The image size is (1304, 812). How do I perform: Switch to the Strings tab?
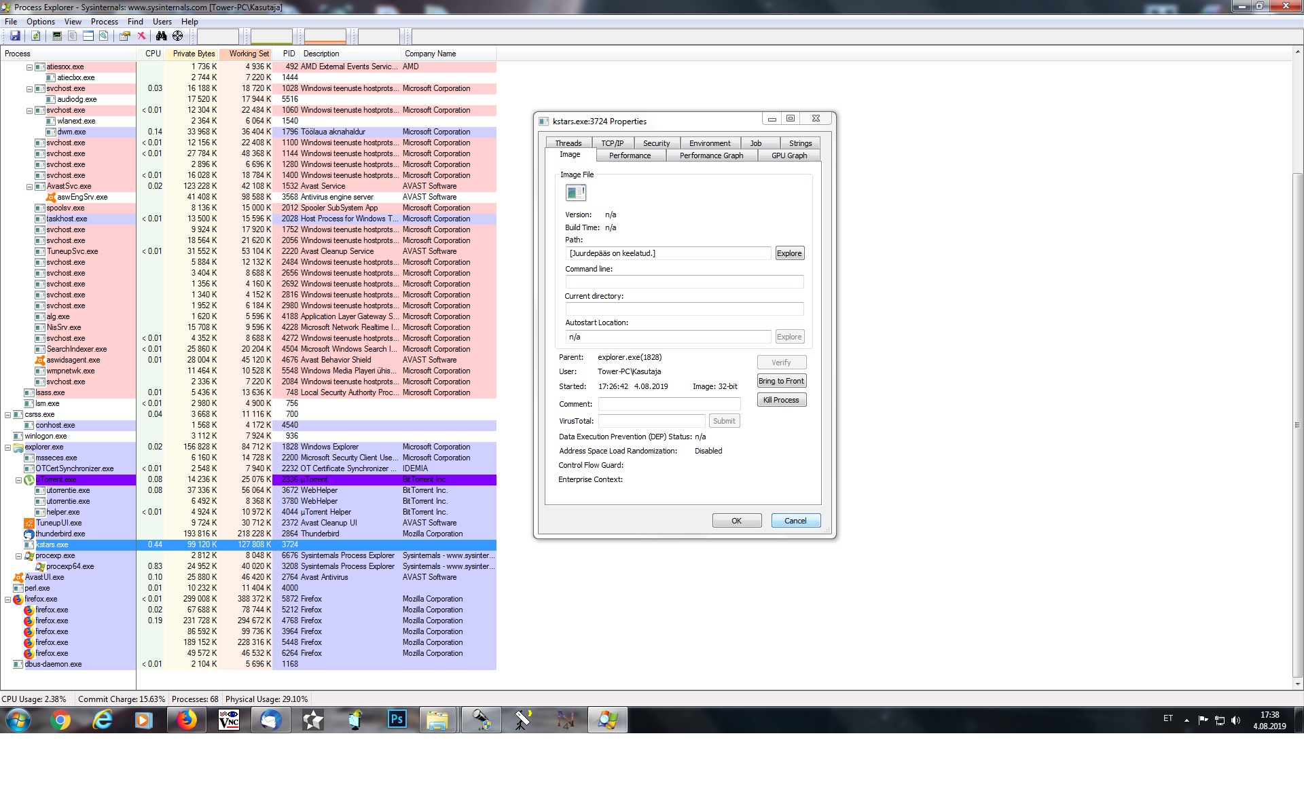coord(800,143)
